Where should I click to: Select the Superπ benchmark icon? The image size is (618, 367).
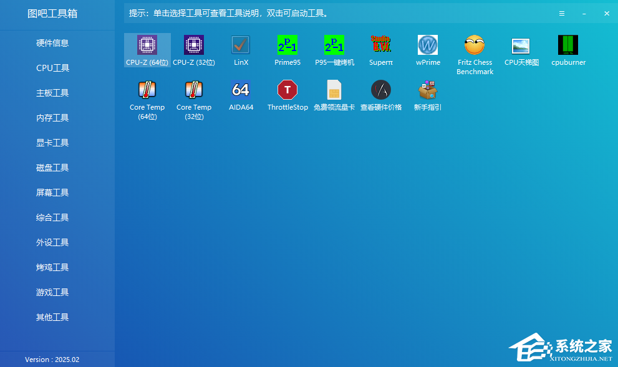[x=381, y=45]
